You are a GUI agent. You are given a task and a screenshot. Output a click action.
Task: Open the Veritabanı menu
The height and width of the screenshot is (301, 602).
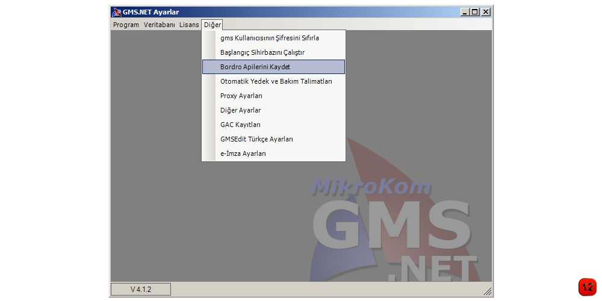(x=160, y=25)
